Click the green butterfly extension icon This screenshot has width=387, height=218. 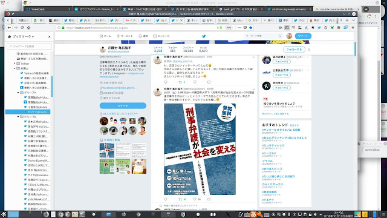coord(332,28)
